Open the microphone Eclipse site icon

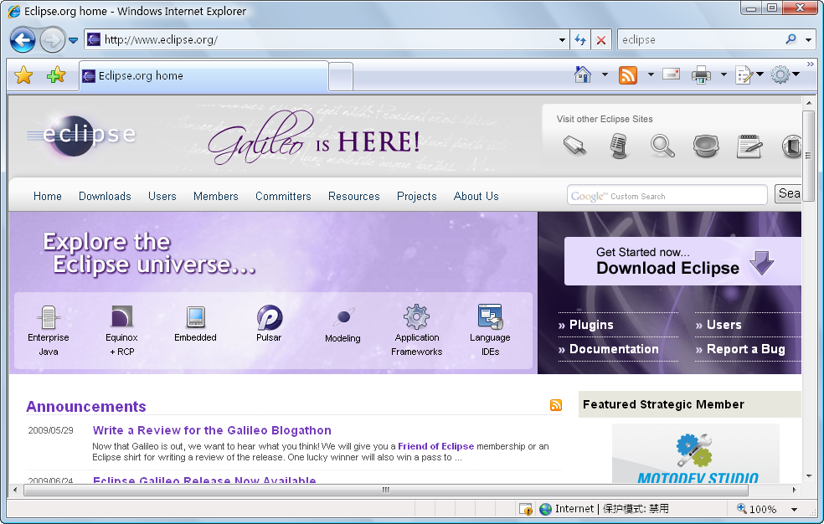(619, 146)
